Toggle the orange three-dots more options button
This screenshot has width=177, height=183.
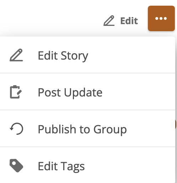click(161, 18)
